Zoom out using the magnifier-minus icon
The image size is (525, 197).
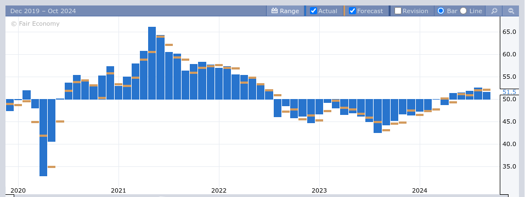(x=511, y=11)
